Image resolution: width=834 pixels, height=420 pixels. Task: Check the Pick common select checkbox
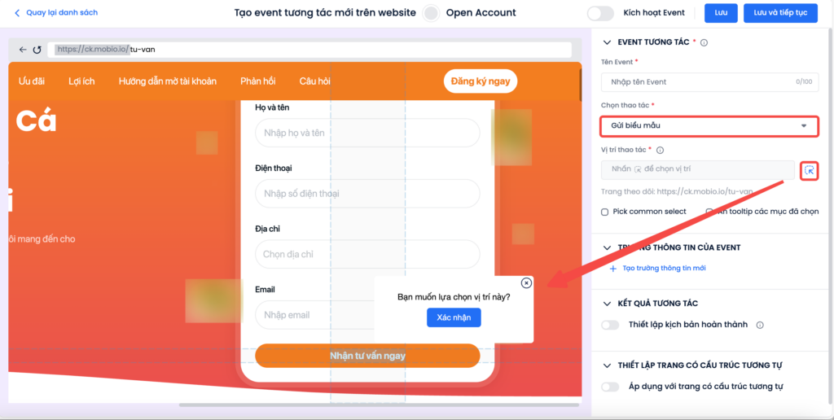(x=605, y=212)
